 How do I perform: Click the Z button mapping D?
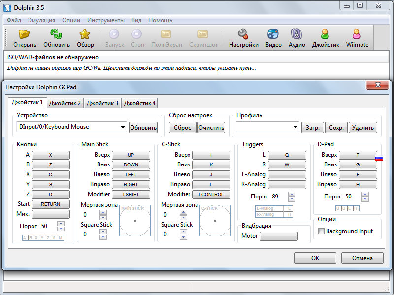(51, 195)
